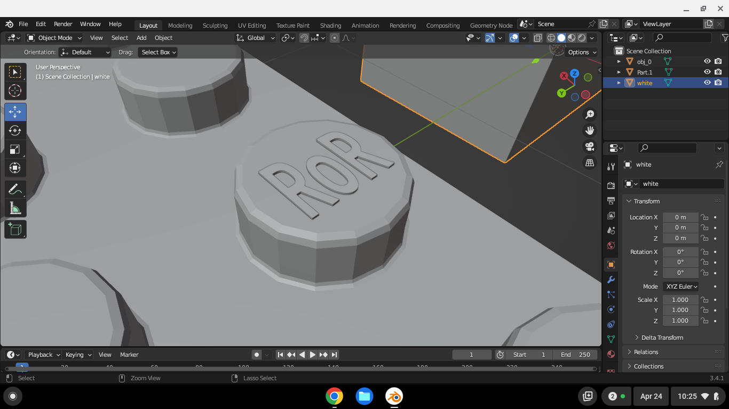
Task: Activate the Annotate pencil tool
Action: click(15, 190)
